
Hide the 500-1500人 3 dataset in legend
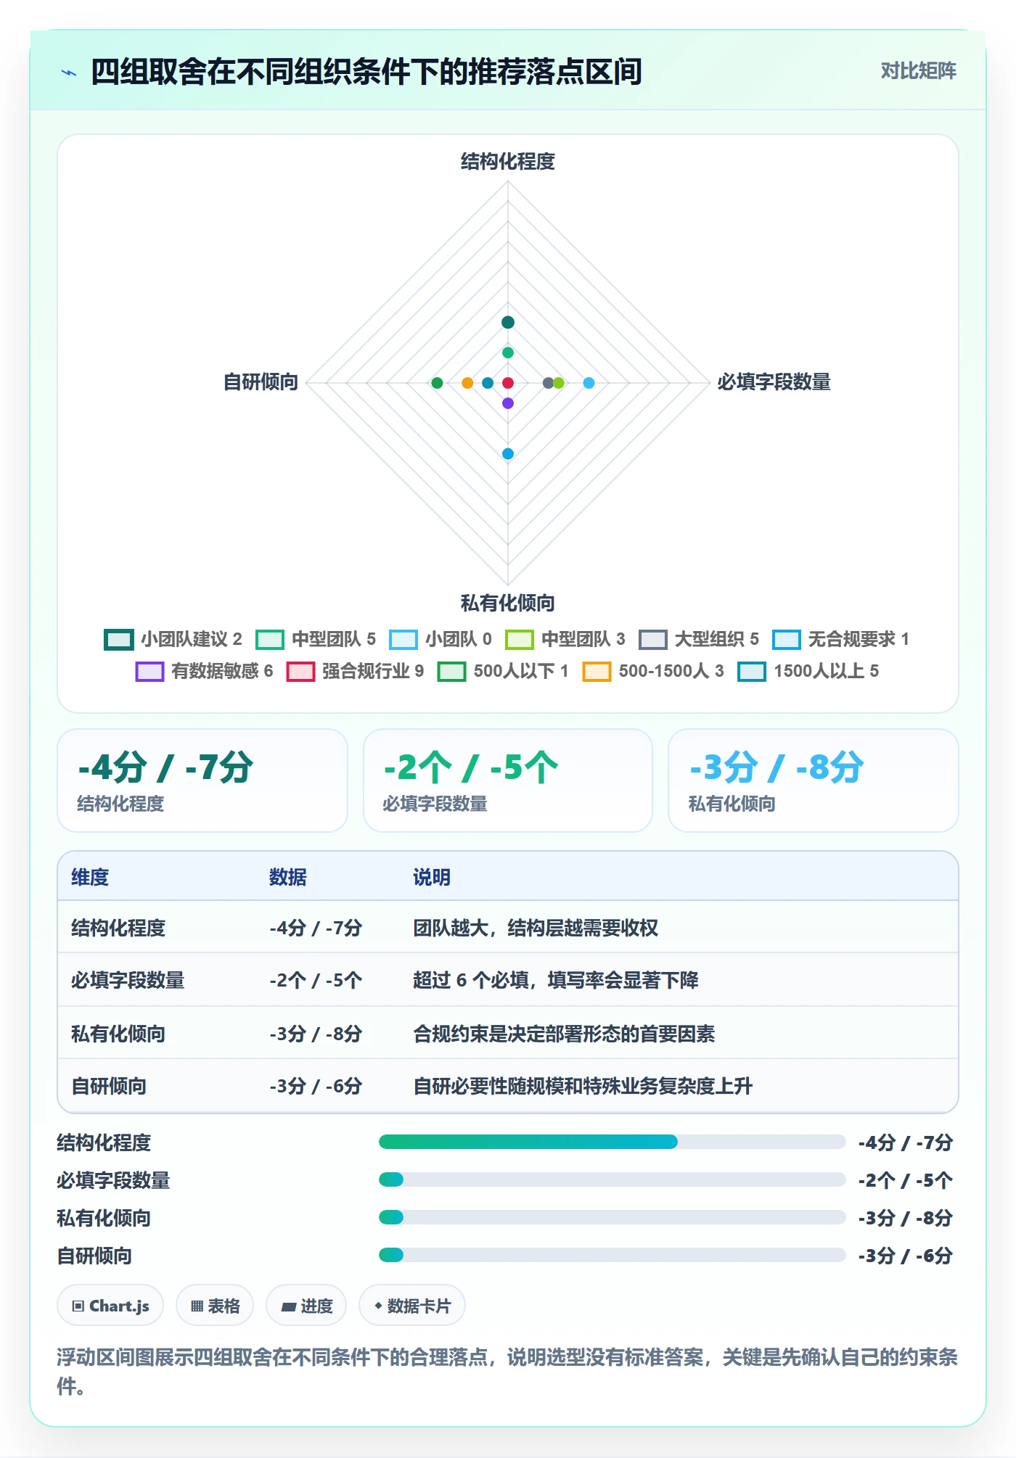coord(653,671)
